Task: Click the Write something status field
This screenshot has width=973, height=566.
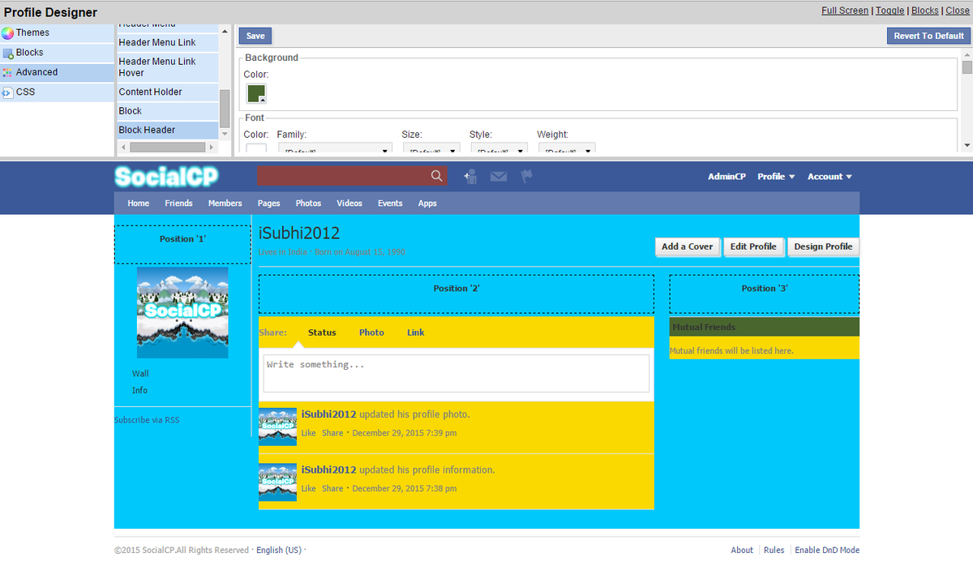Action: point(456,372)
